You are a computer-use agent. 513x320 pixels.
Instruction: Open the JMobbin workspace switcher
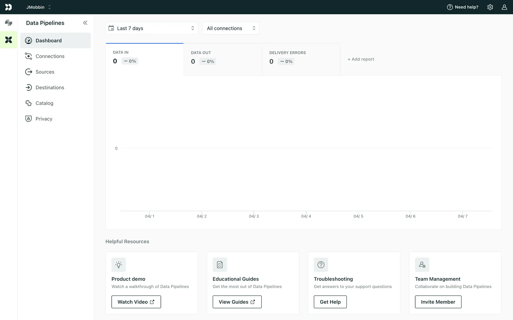[38, 7]
